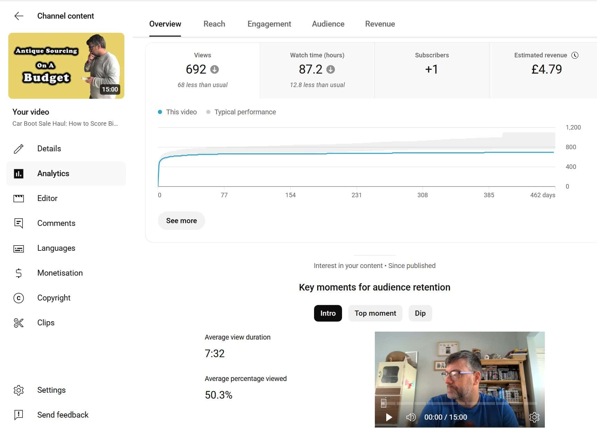Expand the Watch time (hours) card

[x=317, y=70]
